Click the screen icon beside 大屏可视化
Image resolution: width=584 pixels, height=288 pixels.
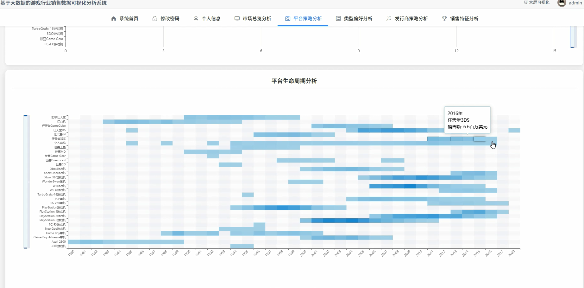click(x=525, y=2)
